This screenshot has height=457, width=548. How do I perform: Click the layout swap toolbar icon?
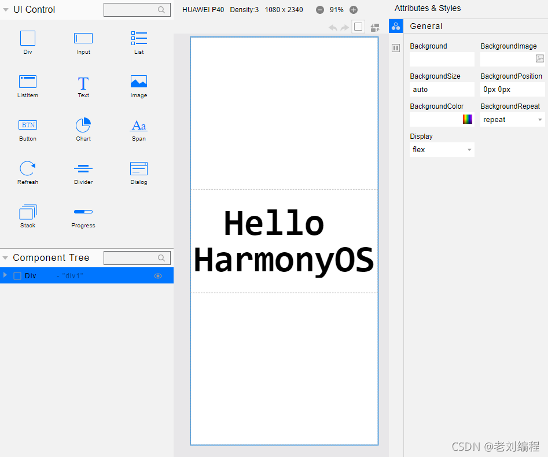pyautogui.click(x=375, y=28)
